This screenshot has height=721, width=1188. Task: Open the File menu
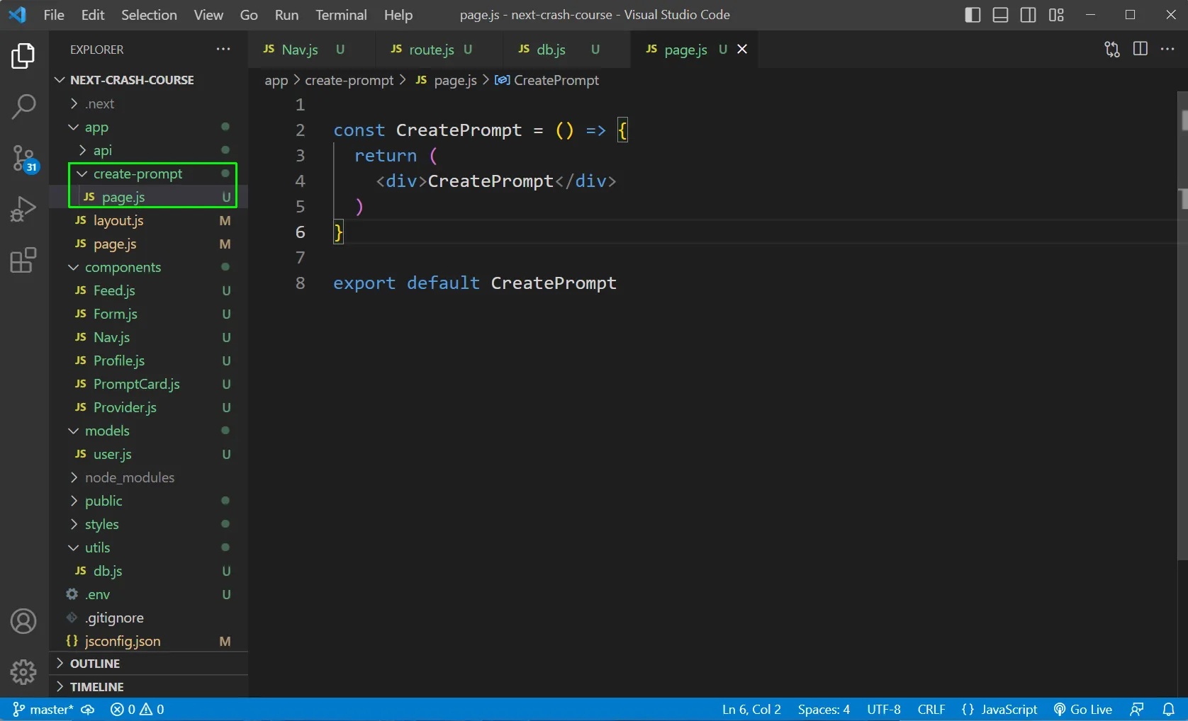(x=54, y=15)
